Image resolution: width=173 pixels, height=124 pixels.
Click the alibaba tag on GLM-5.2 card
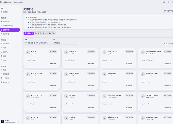click(67, 104)
